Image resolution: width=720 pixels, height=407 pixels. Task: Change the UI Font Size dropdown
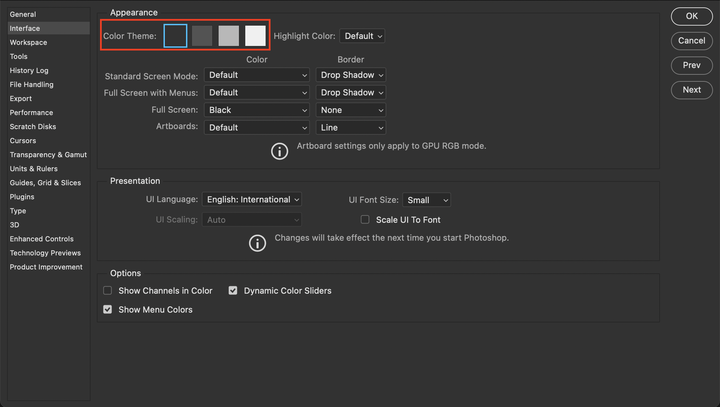tap(426, 200)
